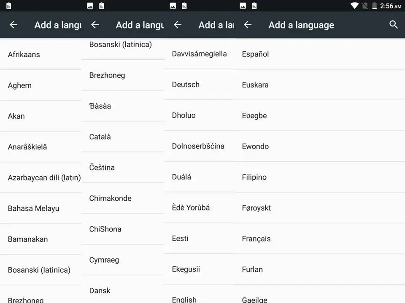
Task: Tap the Wi-Fi status icon
Action: pos(354,6)
